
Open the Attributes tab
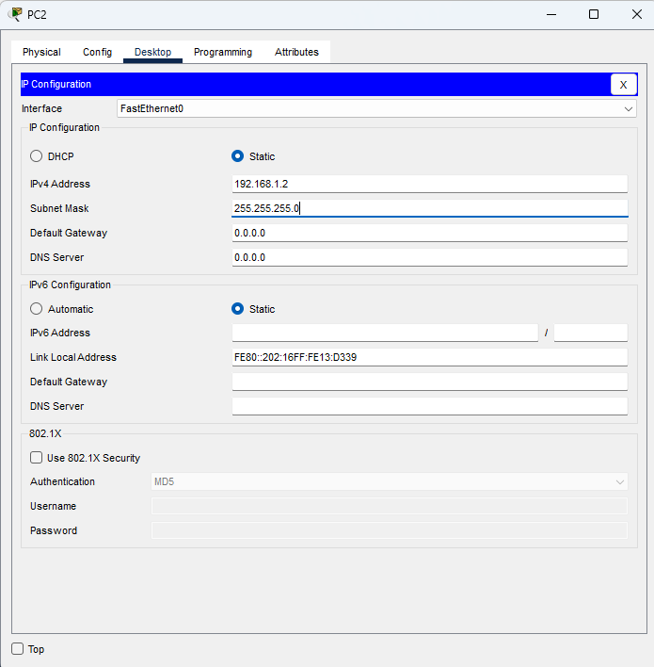tap(296, 52)
